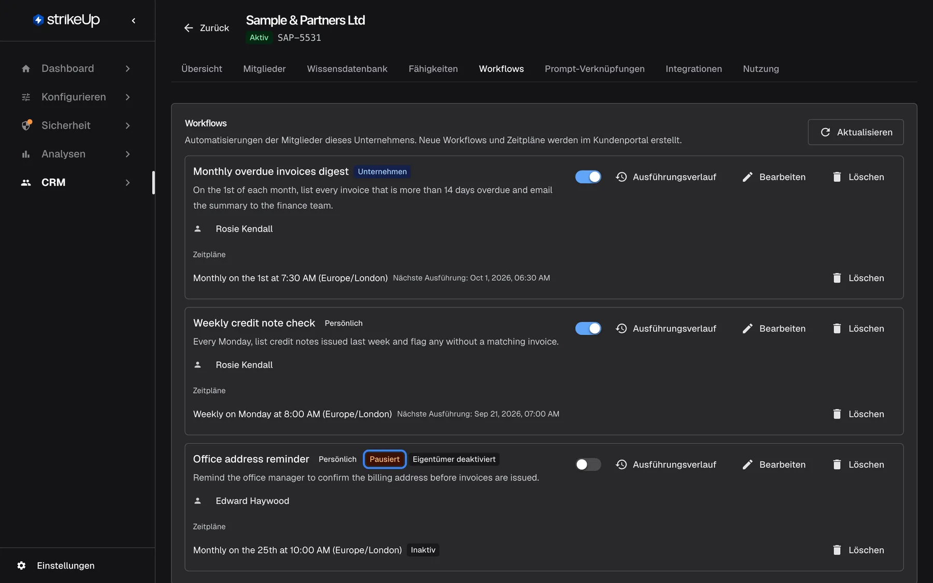
Task: Click the Analysen bar chart icon
Action: (26, 154)
